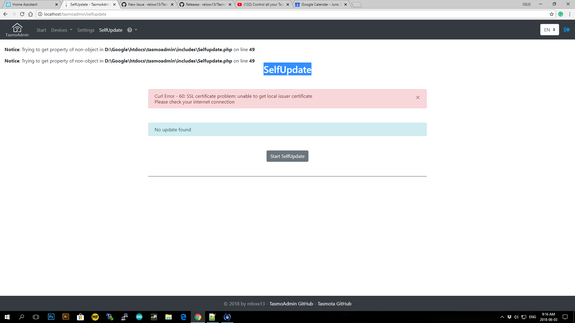
Task: Open File Explorer from the taskbar
Action: pyautogui.click(x=168, y=317)
